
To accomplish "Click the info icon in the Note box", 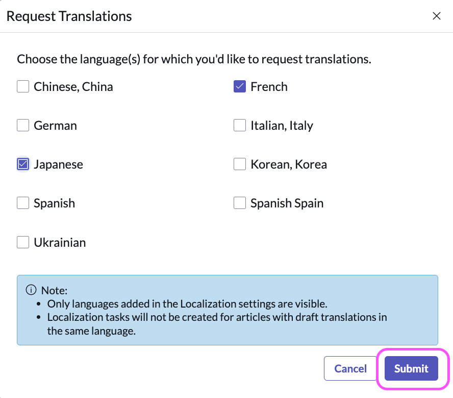I will (30, 290).
